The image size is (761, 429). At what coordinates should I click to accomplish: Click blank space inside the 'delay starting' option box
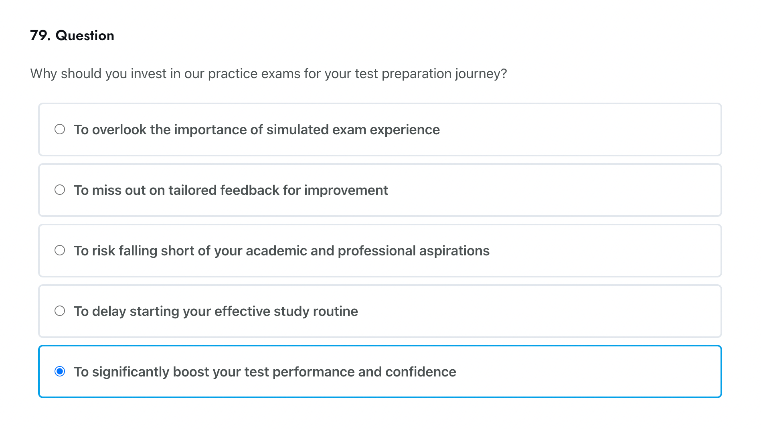(541, 312)
